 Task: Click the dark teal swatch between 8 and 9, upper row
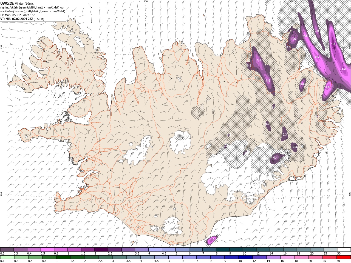[x=222, y=250]
